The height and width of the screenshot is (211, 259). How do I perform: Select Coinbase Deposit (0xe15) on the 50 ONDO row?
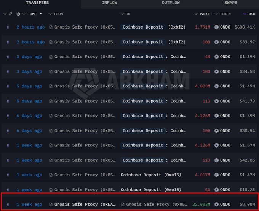[151, 190]
